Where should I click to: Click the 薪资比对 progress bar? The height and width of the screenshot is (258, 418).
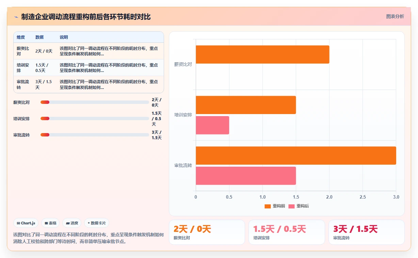coord(95,102)
